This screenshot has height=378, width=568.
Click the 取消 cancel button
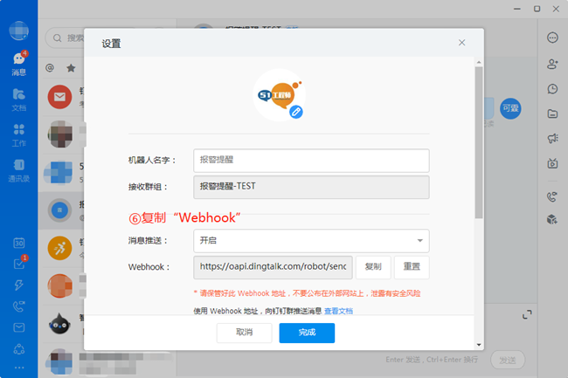click(244, 333)
